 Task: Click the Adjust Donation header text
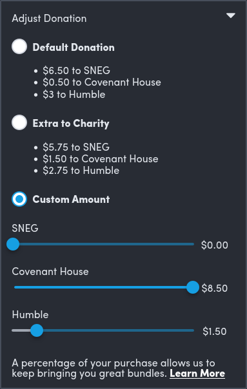pos(49,19)
